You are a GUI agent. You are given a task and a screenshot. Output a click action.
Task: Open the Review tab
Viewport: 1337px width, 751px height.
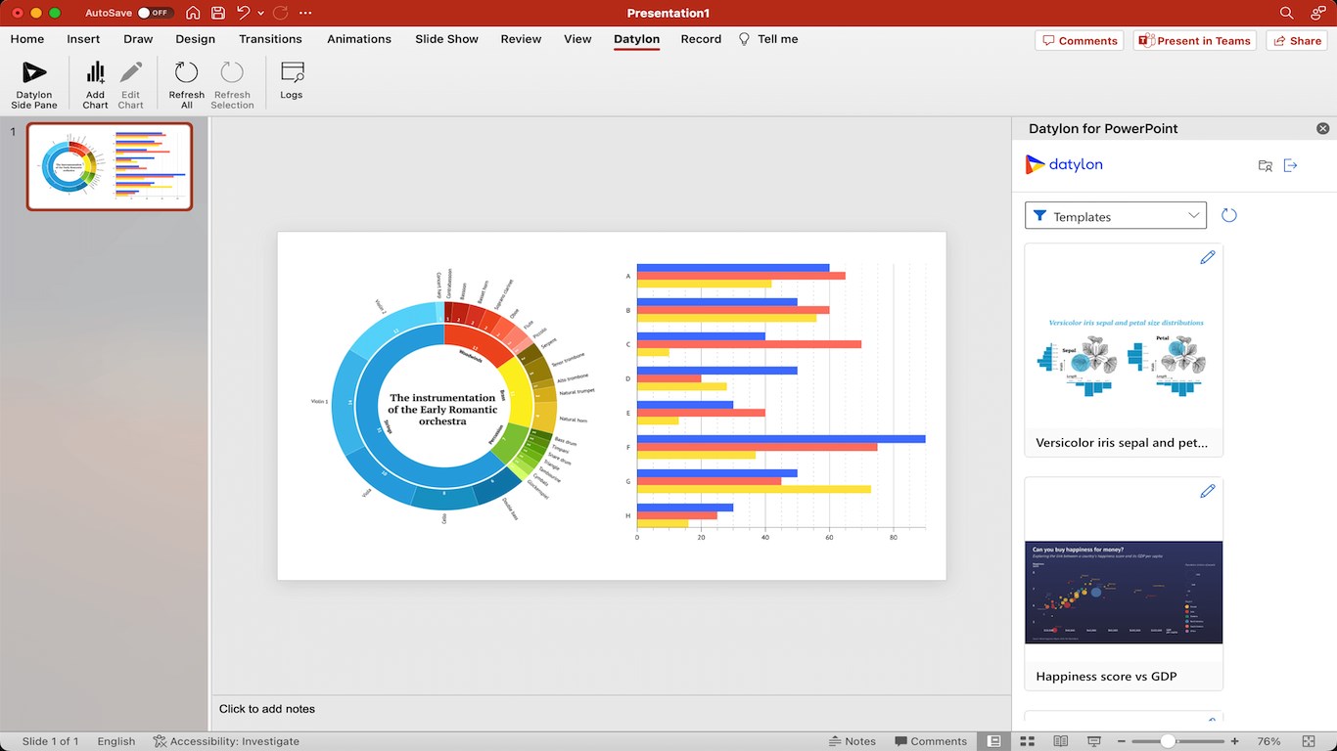(521, 39)
